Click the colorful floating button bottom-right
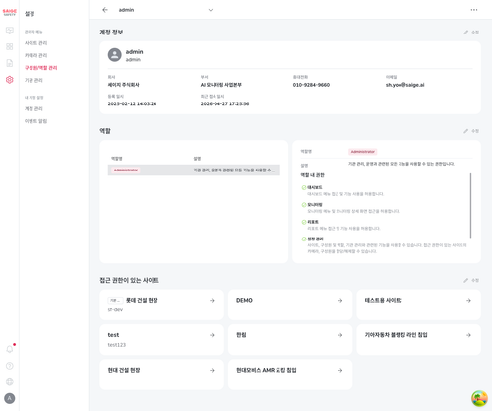492x411 pixels. pos(479,398)
